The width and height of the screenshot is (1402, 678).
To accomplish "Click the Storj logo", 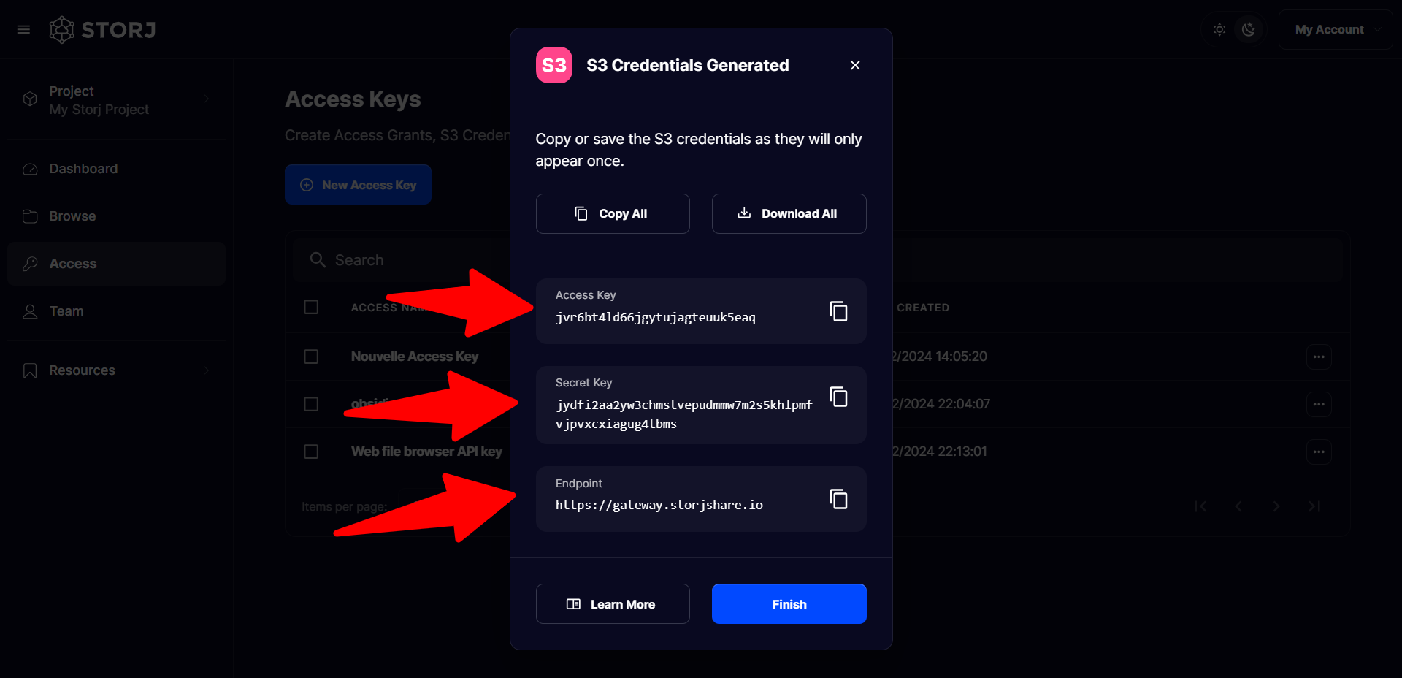I will coord(102,30).
